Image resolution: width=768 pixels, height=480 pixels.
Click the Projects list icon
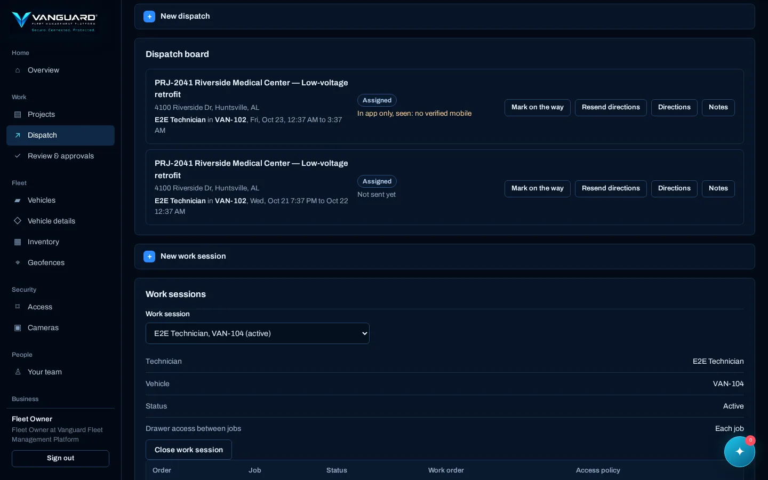18,115
